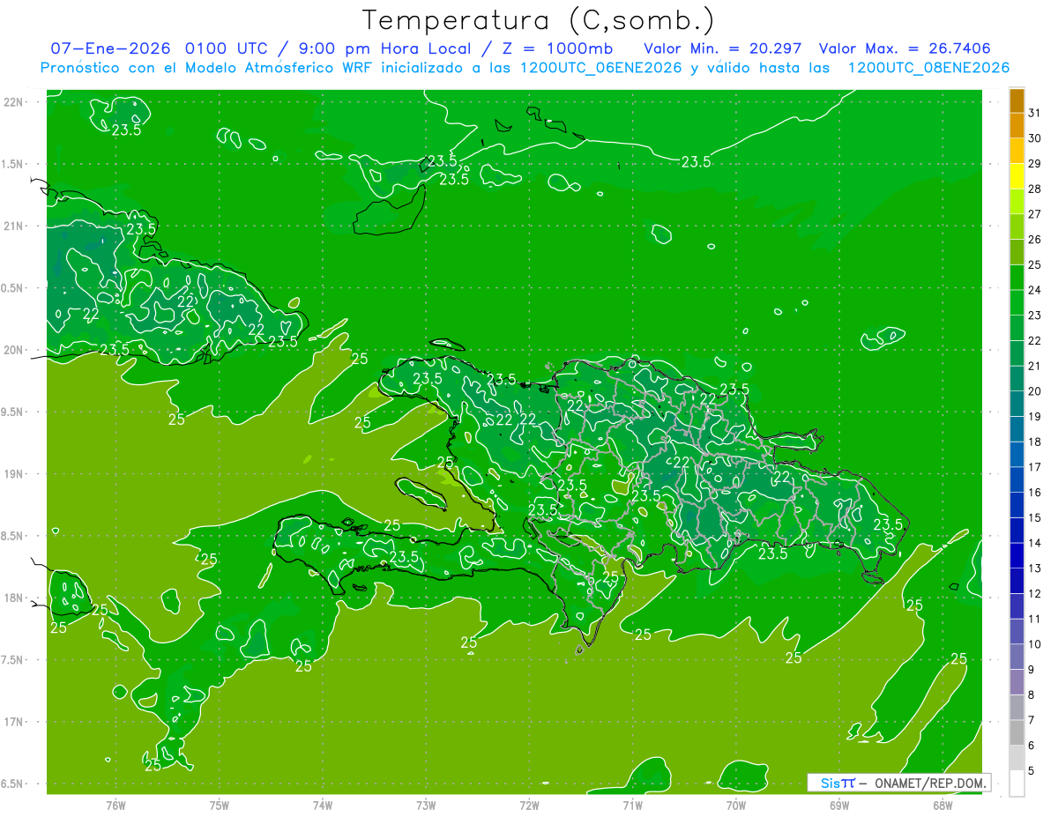Click legend value label '16'
The width and height of the screenshot is (1058, 817).
1034,493
